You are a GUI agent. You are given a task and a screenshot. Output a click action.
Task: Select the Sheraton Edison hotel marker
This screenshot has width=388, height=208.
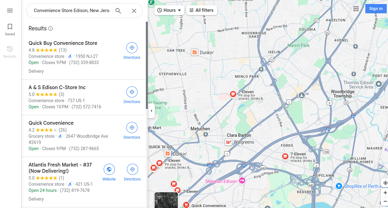(242, 181)
